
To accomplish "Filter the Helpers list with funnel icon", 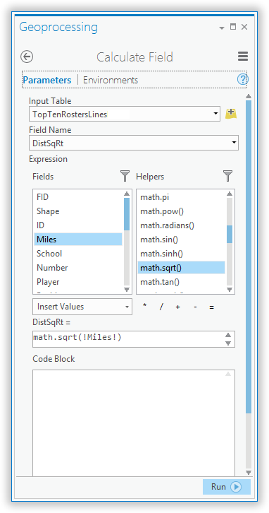I will tap(228, 176).
